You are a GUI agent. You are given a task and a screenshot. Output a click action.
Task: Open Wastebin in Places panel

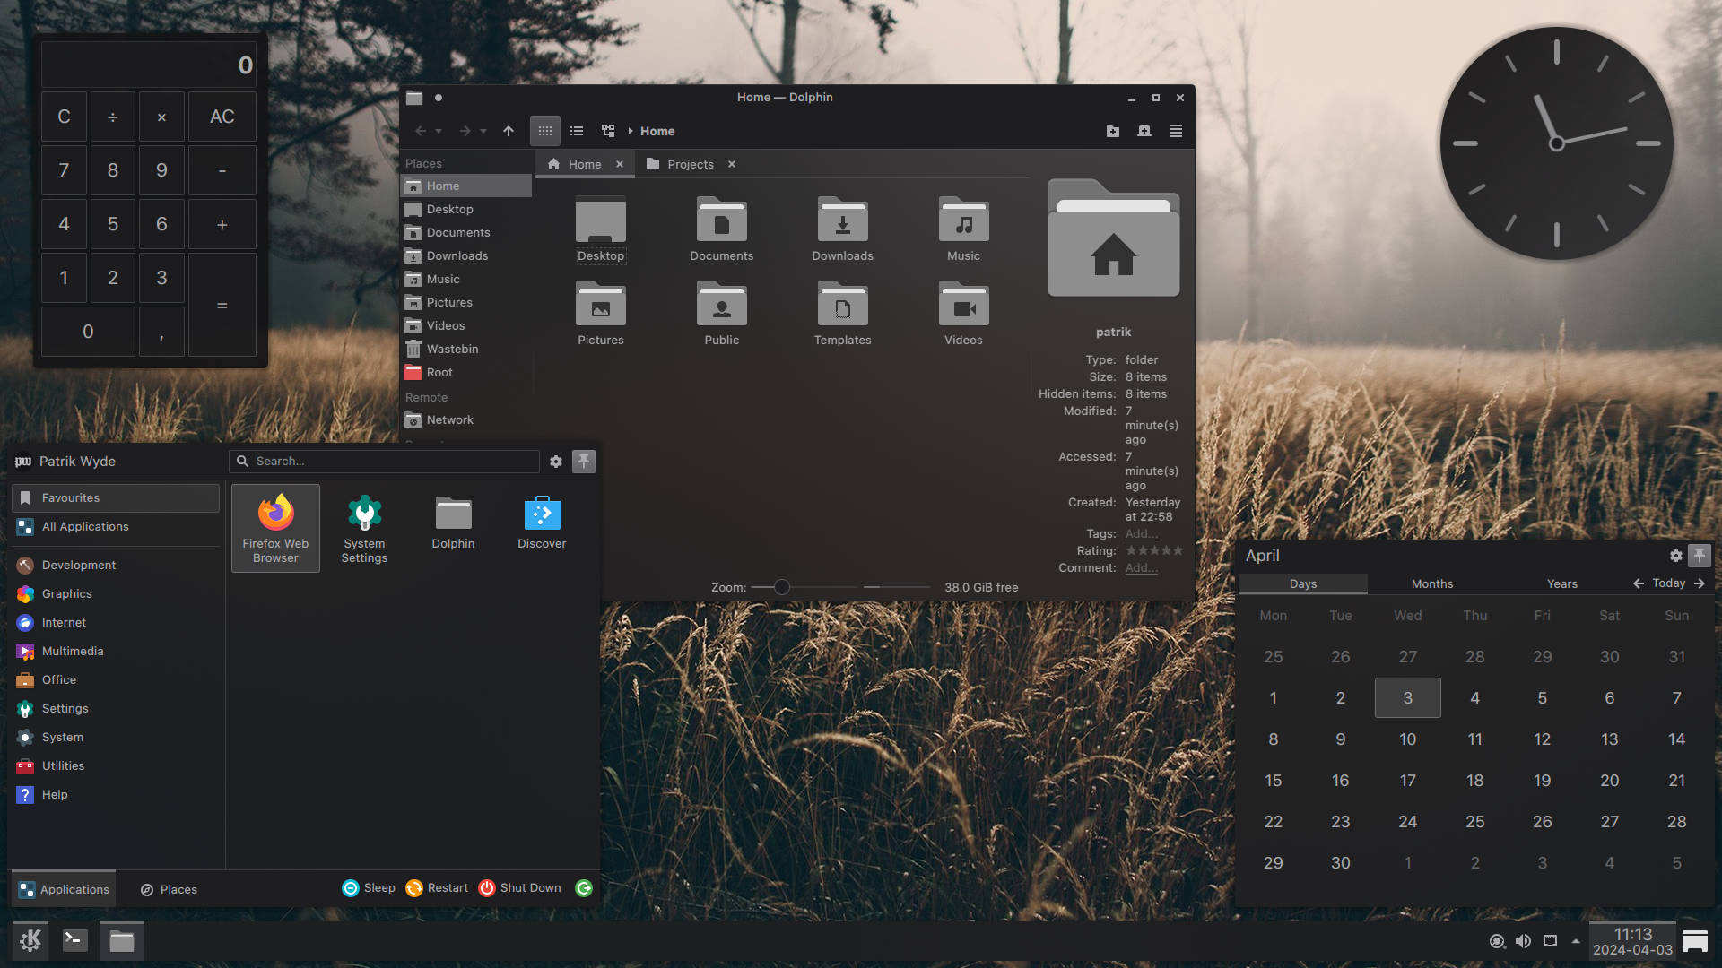[x=465, y=349]
